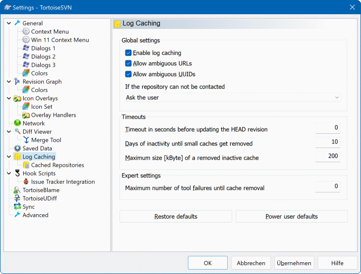This screenshot has width=361, height=274.
Task: Collapse the Log Caching tree node
Action: (x=9, y=157)
